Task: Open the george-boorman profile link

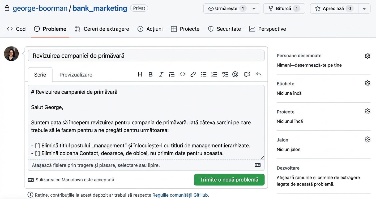Action: (40, 8)
